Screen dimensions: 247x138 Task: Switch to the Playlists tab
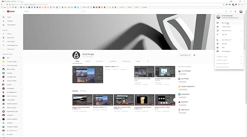pos(99,61)
